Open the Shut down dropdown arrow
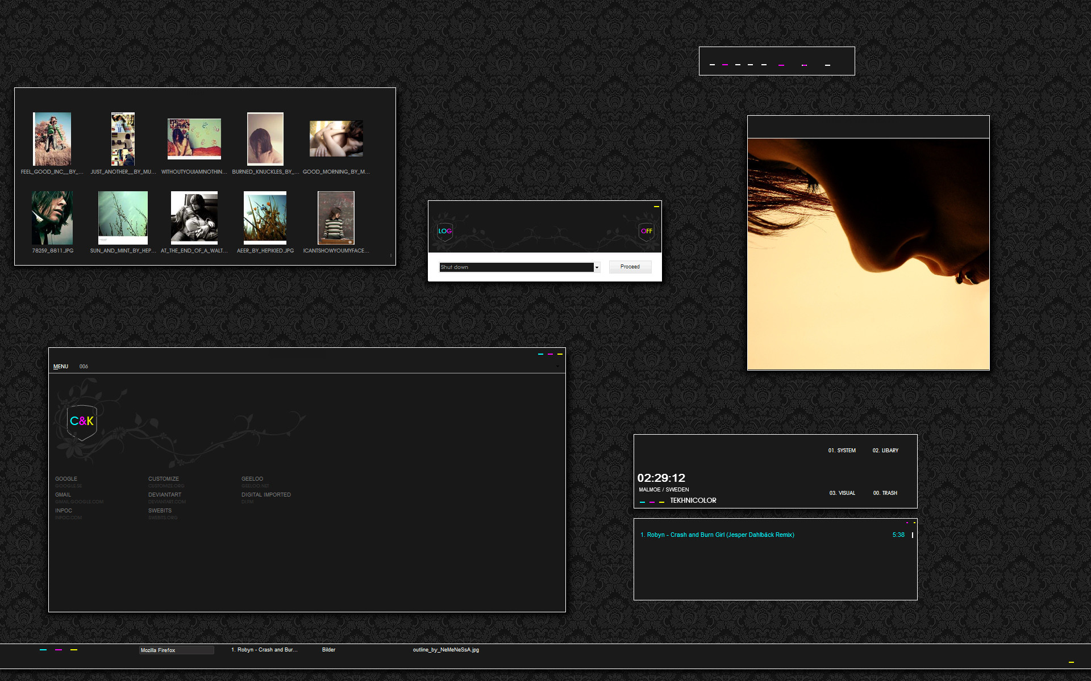The width and height of the screenshot is (1091, 681). point(597,267)
